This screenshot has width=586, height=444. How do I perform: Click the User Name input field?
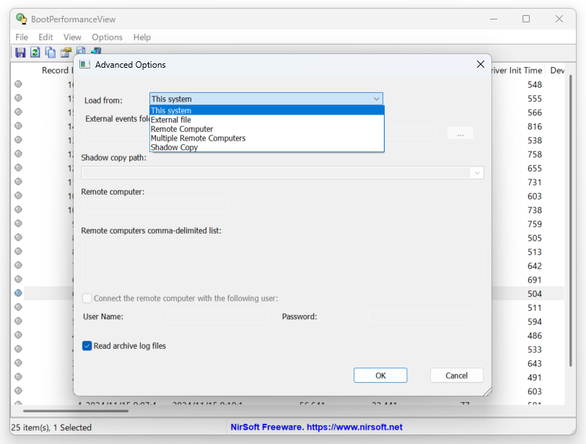218,316
